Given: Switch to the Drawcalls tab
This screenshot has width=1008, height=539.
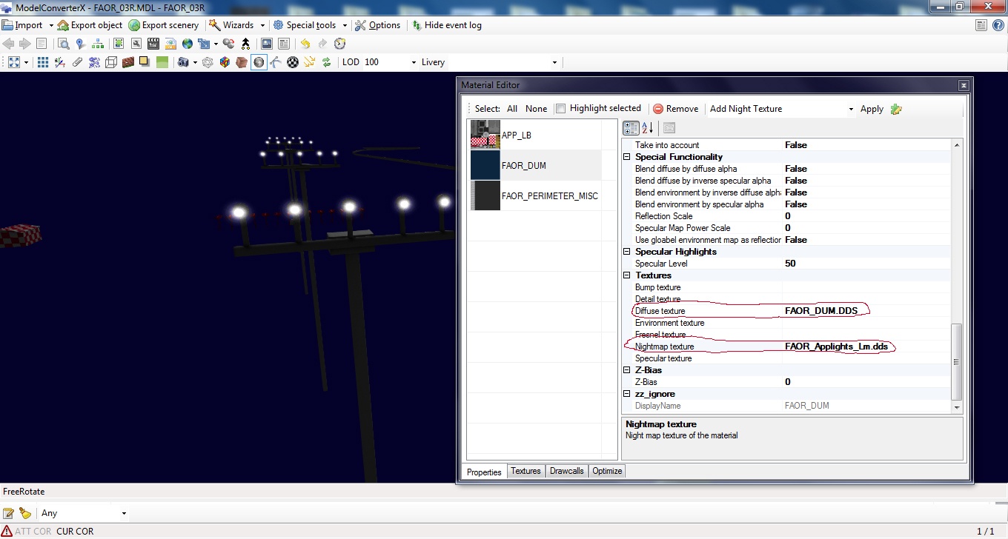Looking at the screenshot, I should coord(566,471).
